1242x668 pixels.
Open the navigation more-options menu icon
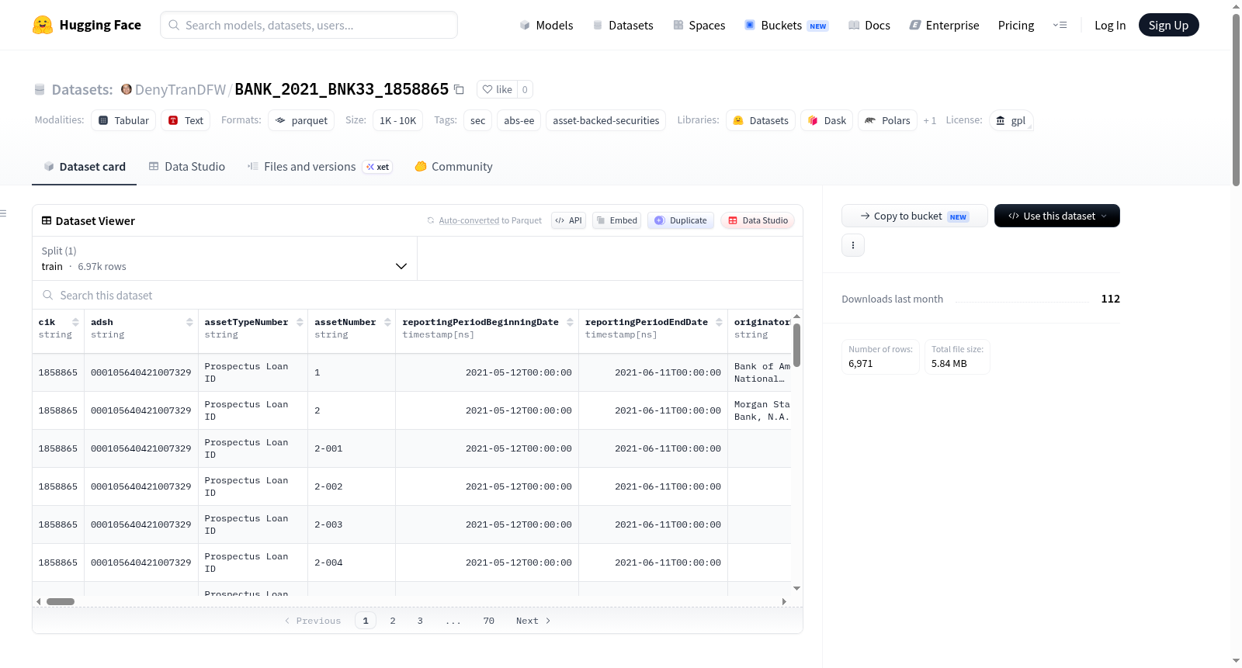pyautogui.click(x=1060, y=25)
